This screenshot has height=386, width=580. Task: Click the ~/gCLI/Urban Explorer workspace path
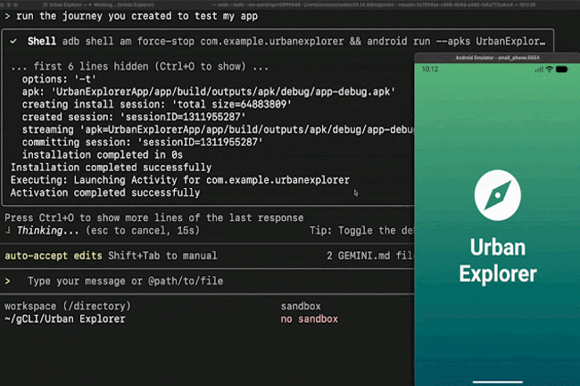coord(64,318)
